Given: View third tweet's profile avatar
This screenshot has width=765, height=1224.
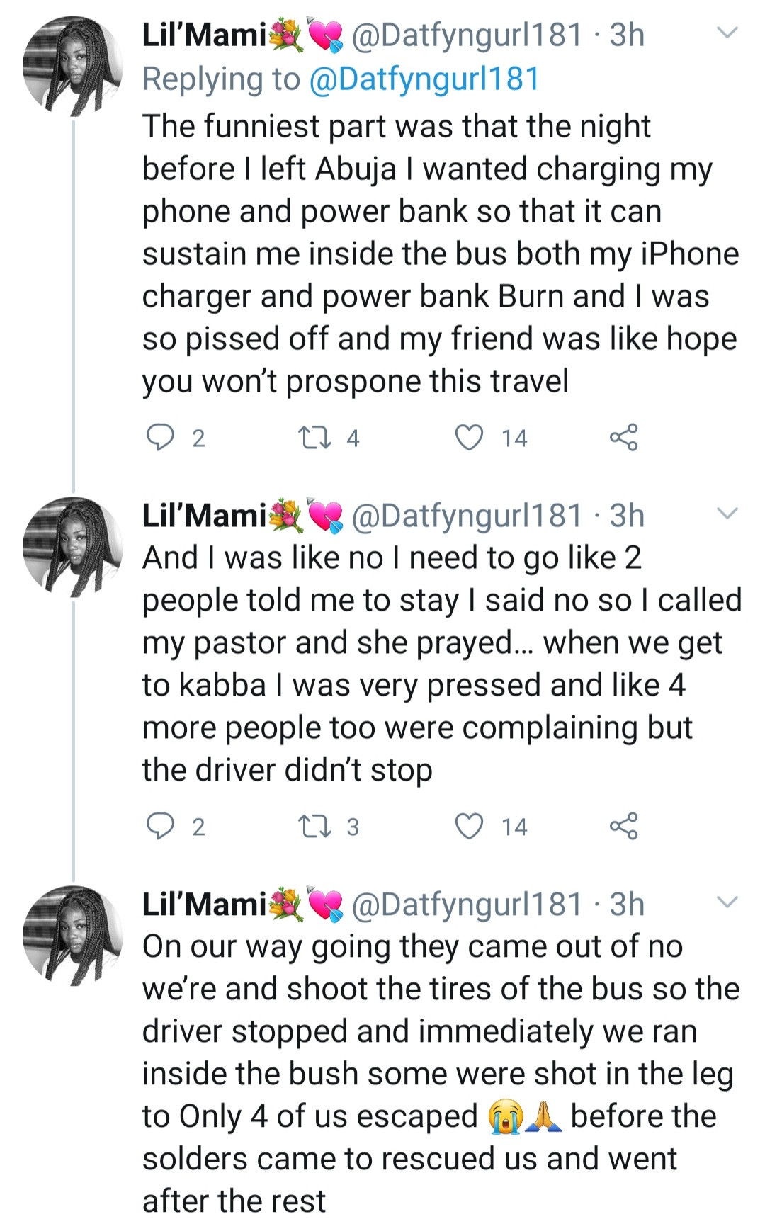Looking at the screenshot, I should pyautogui.click(x=72, y=935).
